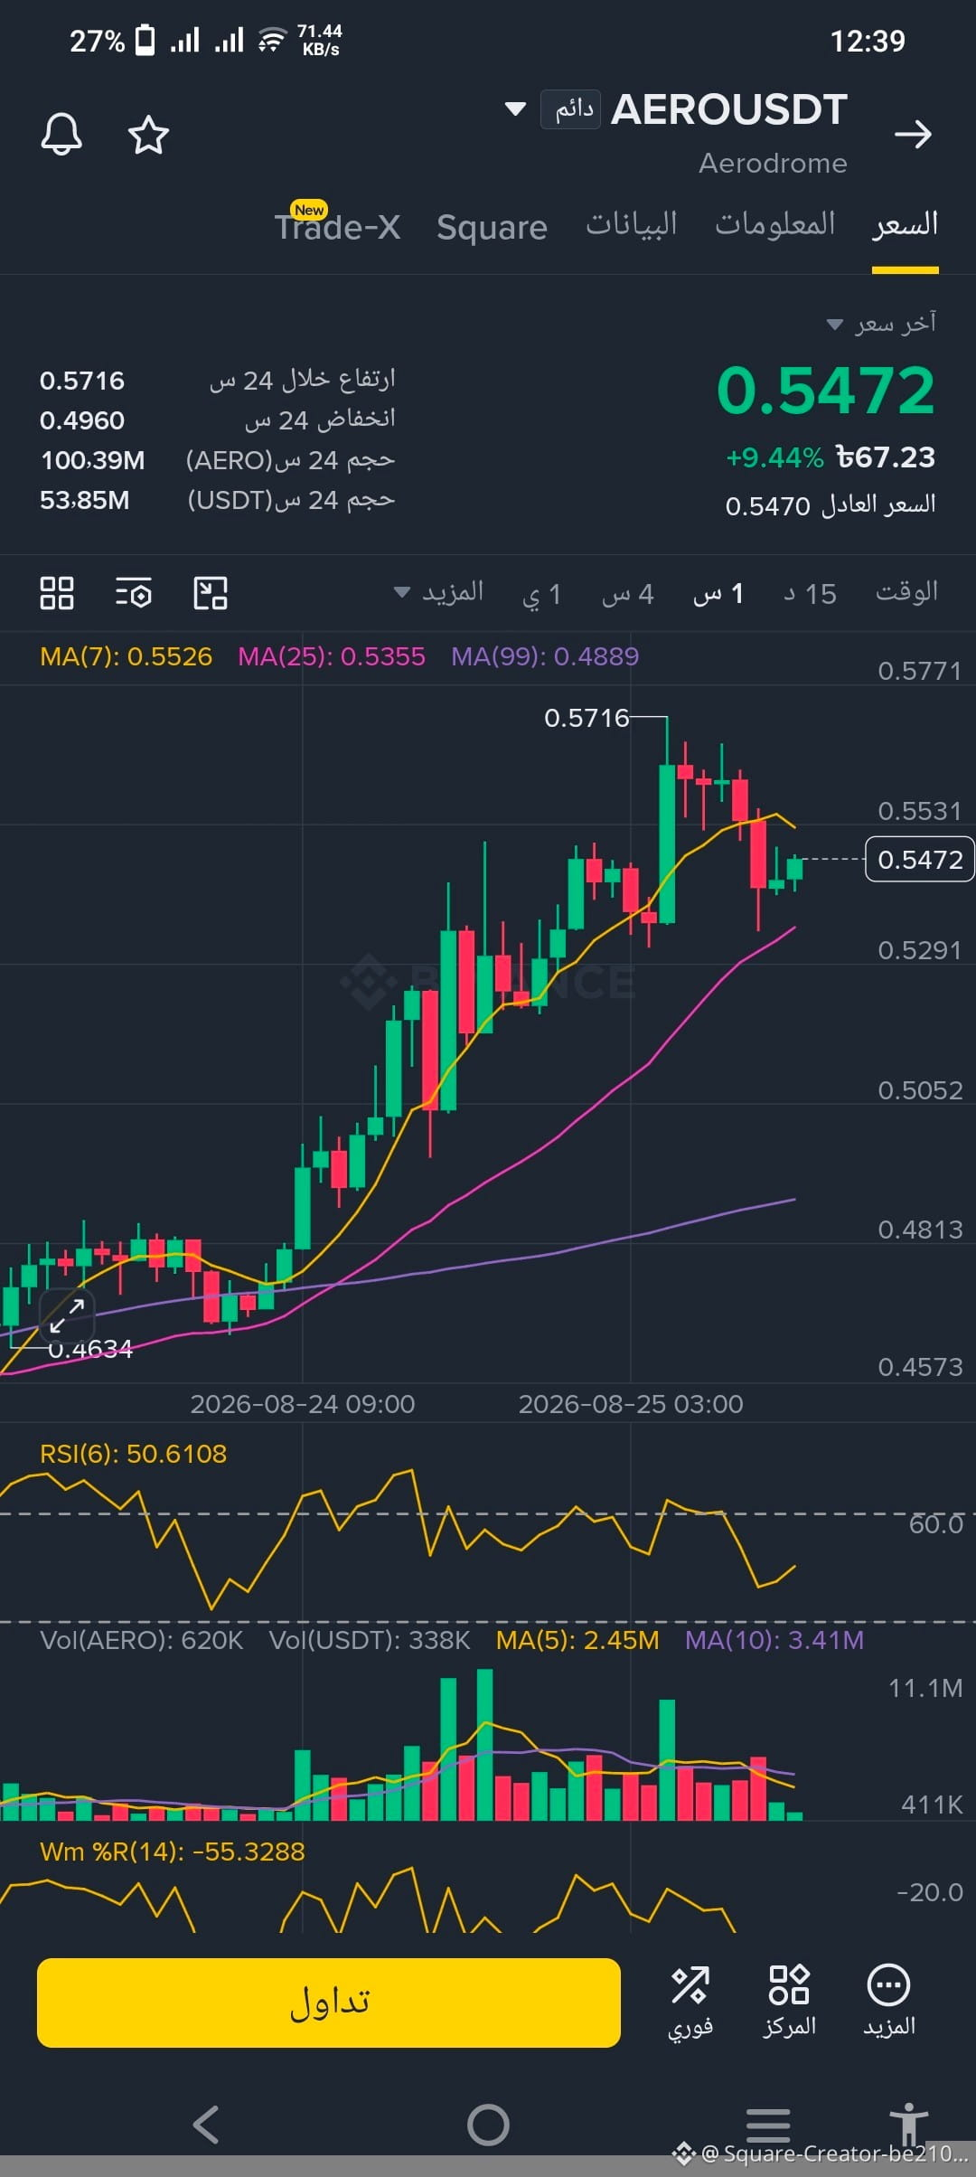Tap the large last price 0.5472

[x=826, y=391]
